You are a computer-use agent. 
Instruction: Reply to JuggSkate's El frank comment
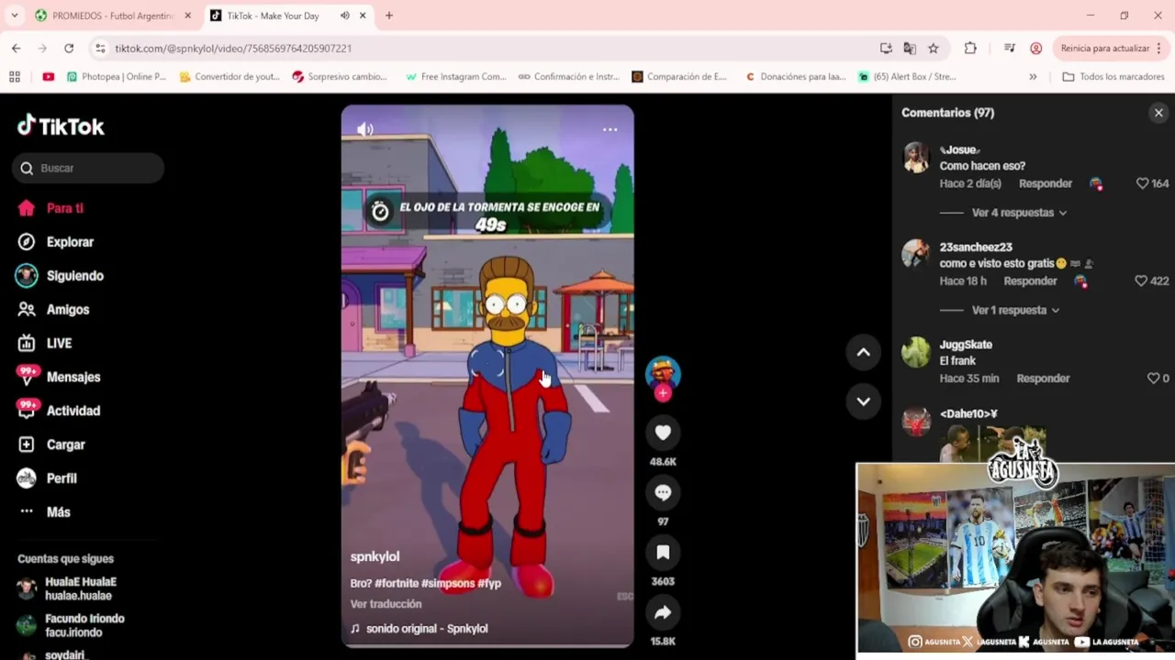[1043, 379]
